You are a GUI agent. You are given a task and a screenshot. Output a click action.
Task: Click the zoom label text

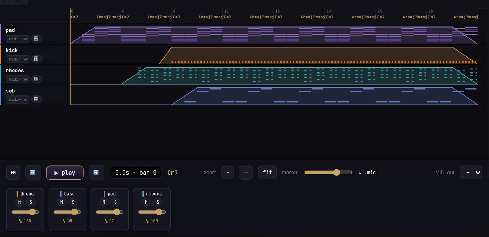click(210, 173)
